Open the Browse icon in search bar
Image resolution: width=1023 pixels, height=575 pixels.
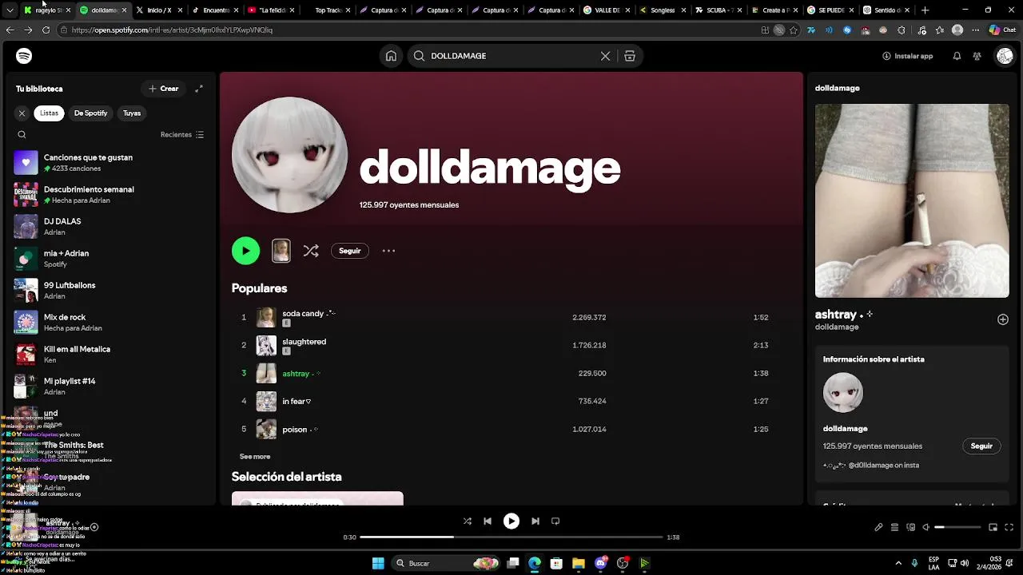(x=630, y=56)
